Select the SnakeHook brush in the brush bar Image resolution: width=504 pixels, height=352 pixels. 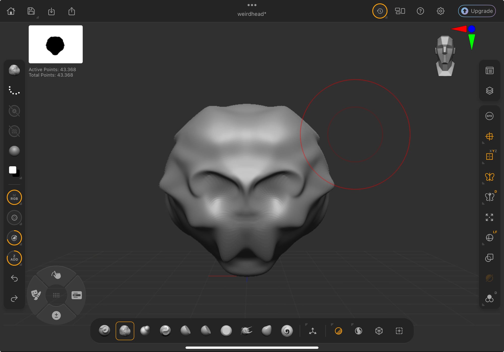[246, 331]
